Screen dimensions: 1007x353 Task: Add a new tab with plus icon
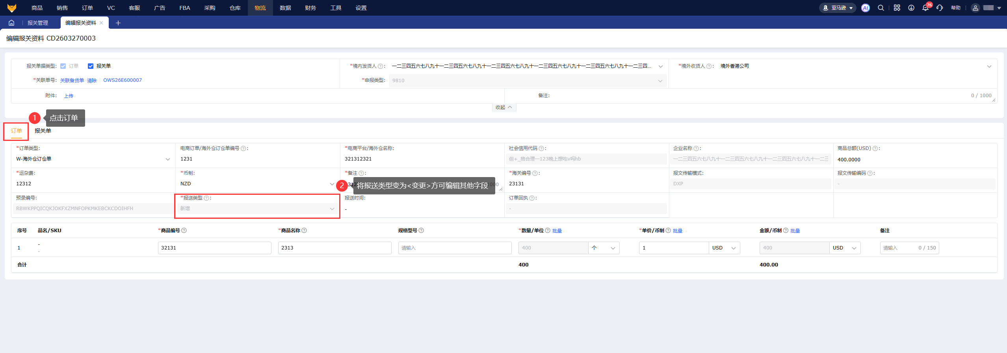coord(118,23)
